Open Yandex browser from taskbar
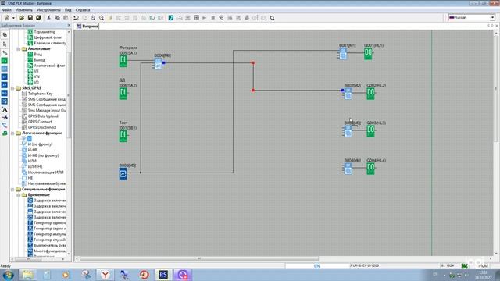 click(105, 275)
